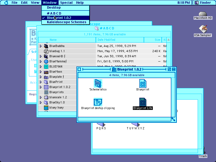Choose Kaleidoscope Schemes from Window menu

66,22
